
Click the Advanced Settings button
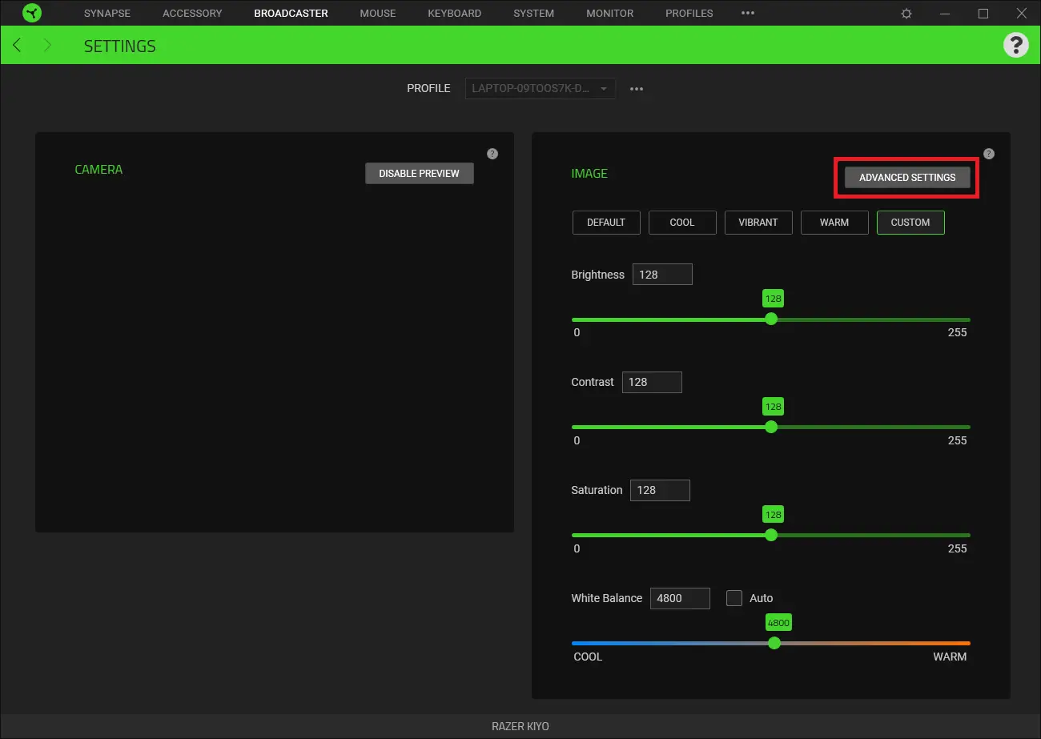(x=906, y=177)
